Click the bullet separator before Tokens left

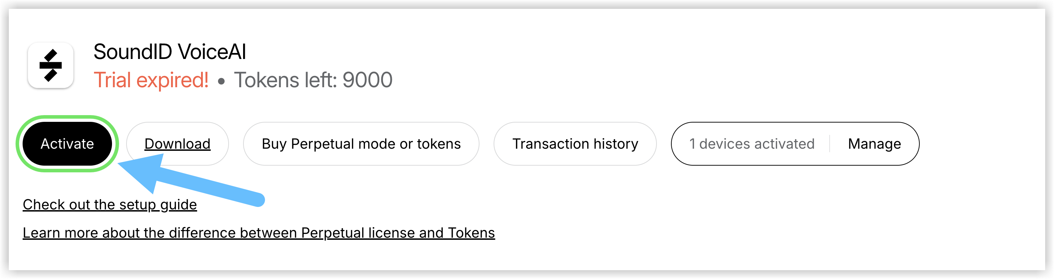tap(221, 82)
